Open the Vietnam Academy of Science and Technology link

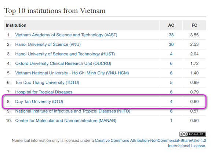click(x=66, y=35)
